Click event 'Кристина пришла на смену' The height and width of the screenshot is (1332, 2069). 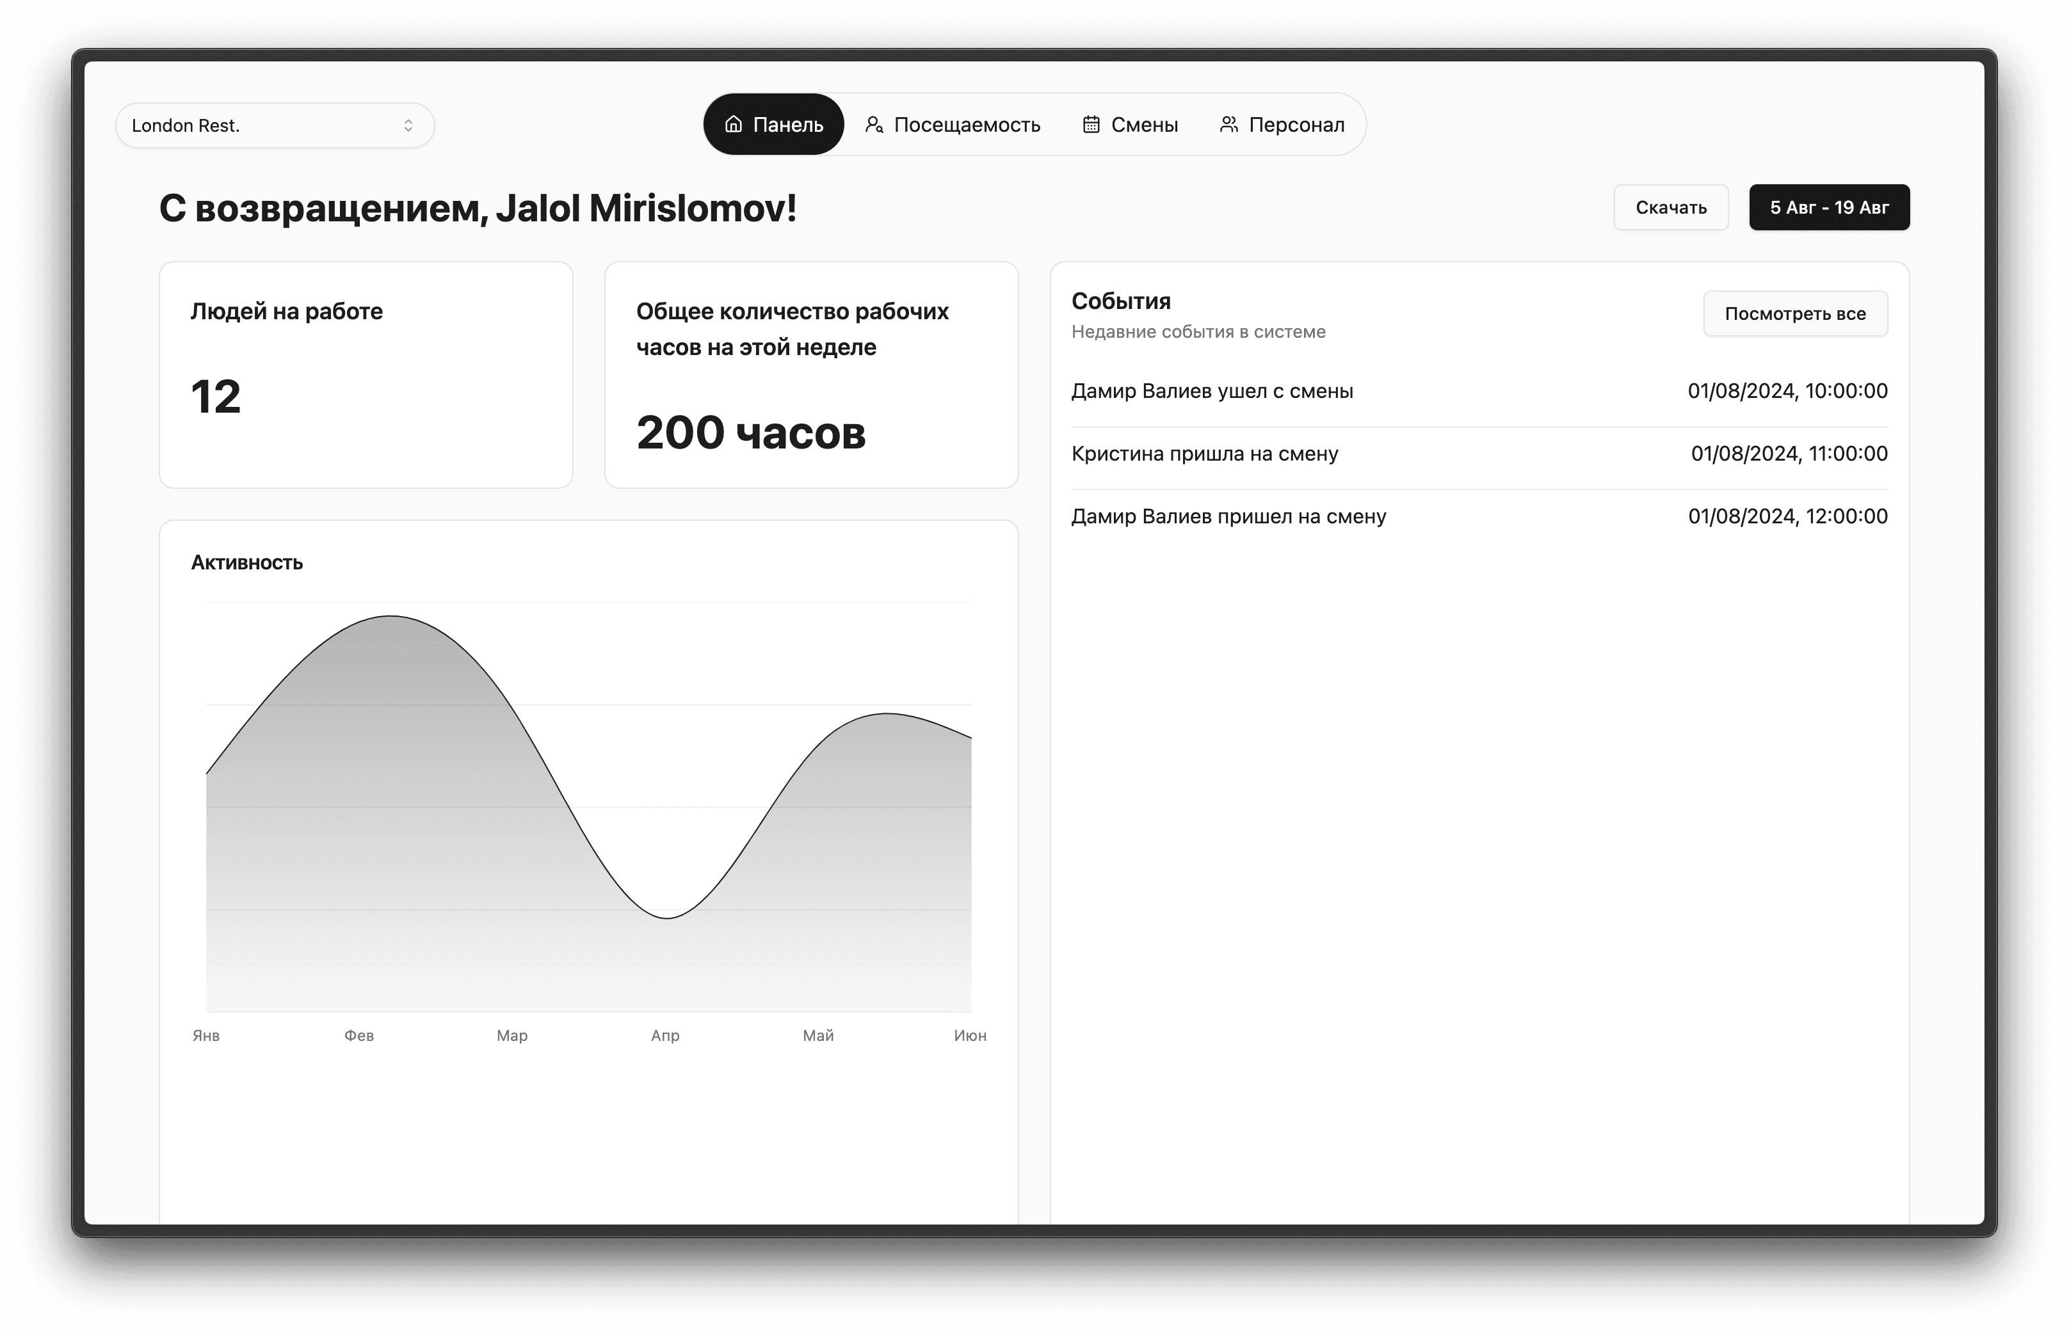[x=1205, y=453]
